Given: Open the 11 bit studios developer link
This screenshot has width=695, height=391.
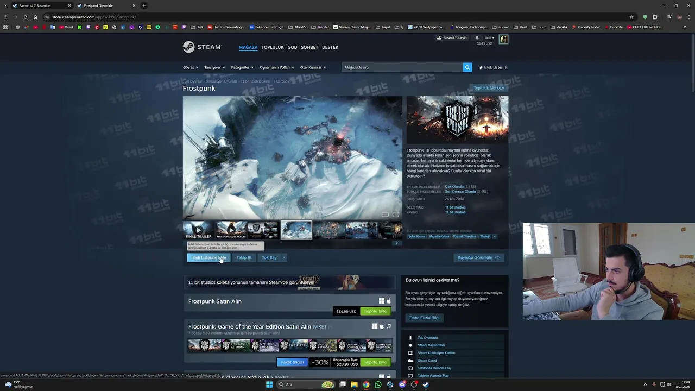Looking at the screenshot, I should click(455, 207).
